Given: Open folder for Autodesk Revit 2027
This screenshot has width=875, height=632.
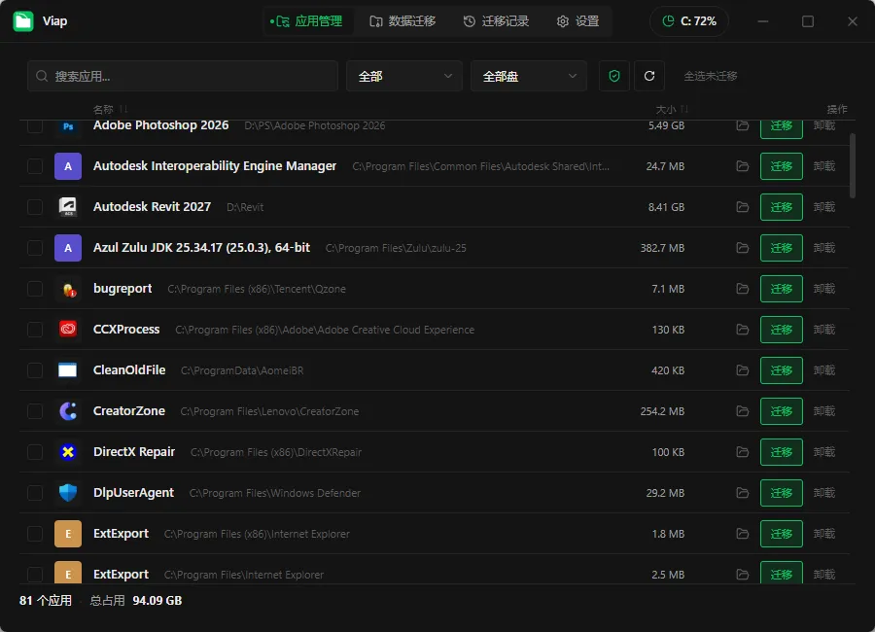Looking at the screenshot, I should 742,207.
